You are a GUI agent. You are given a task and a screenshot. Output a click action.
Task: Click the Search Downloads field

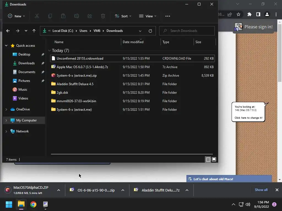pyautogui.click(x=187, y=31)
